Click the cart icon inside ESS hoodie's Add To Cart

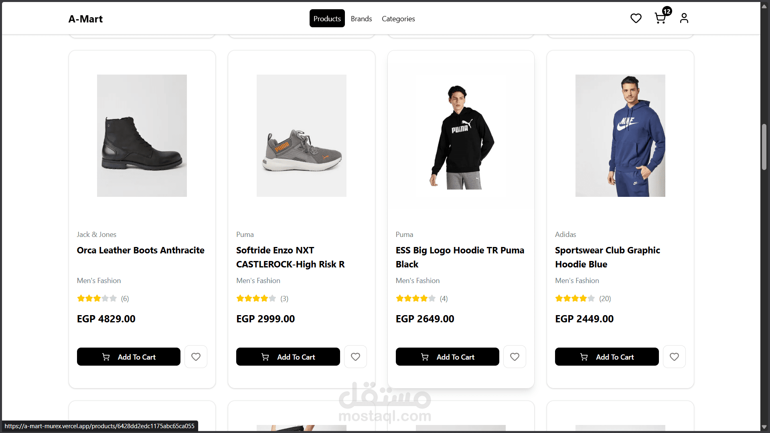tap(425, 356)
